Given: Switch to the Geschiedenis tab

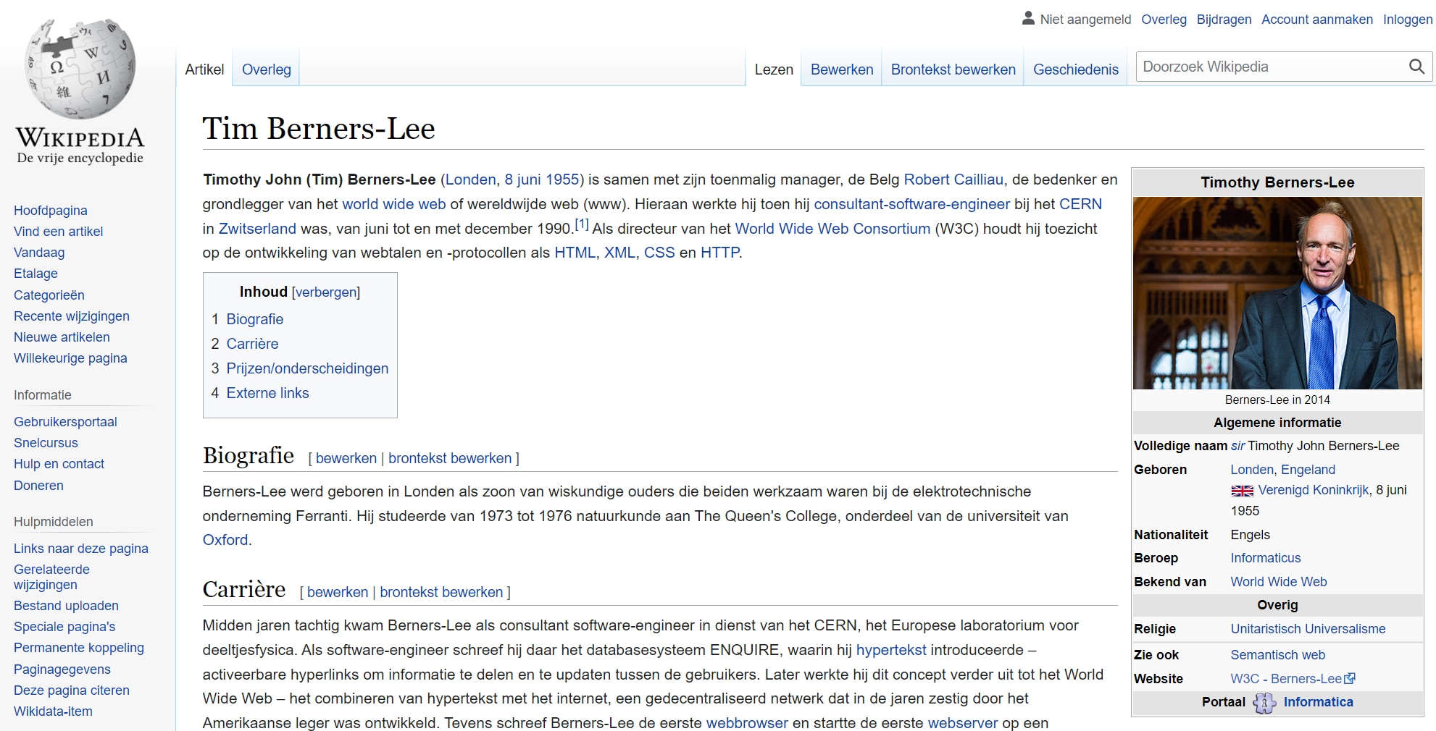Looking at the screenshot, I should [1075, 69].
